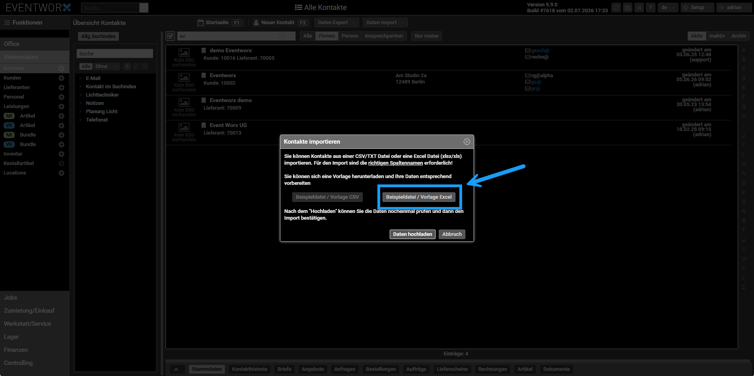Image resolution: width=754 pixels, height=376 pixels.
Task: Toggle the Funktionen hamburger menu
Action: [x=7, y=23]
